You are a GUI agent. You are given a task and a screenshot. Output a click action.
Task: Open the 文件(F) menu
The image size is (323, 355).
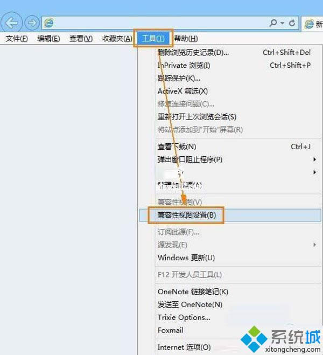(x=17, y=38)
